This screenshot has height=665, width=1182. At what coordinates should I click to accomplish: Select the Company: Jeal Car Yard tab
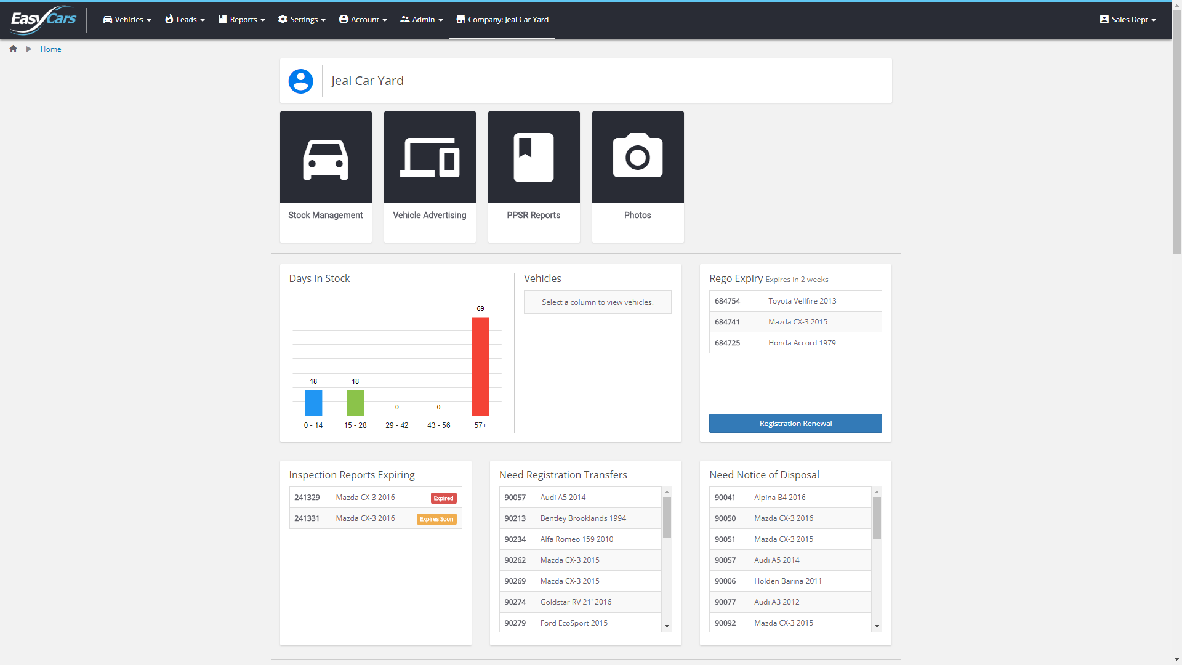pyautogui.click(x=502, y=20)
